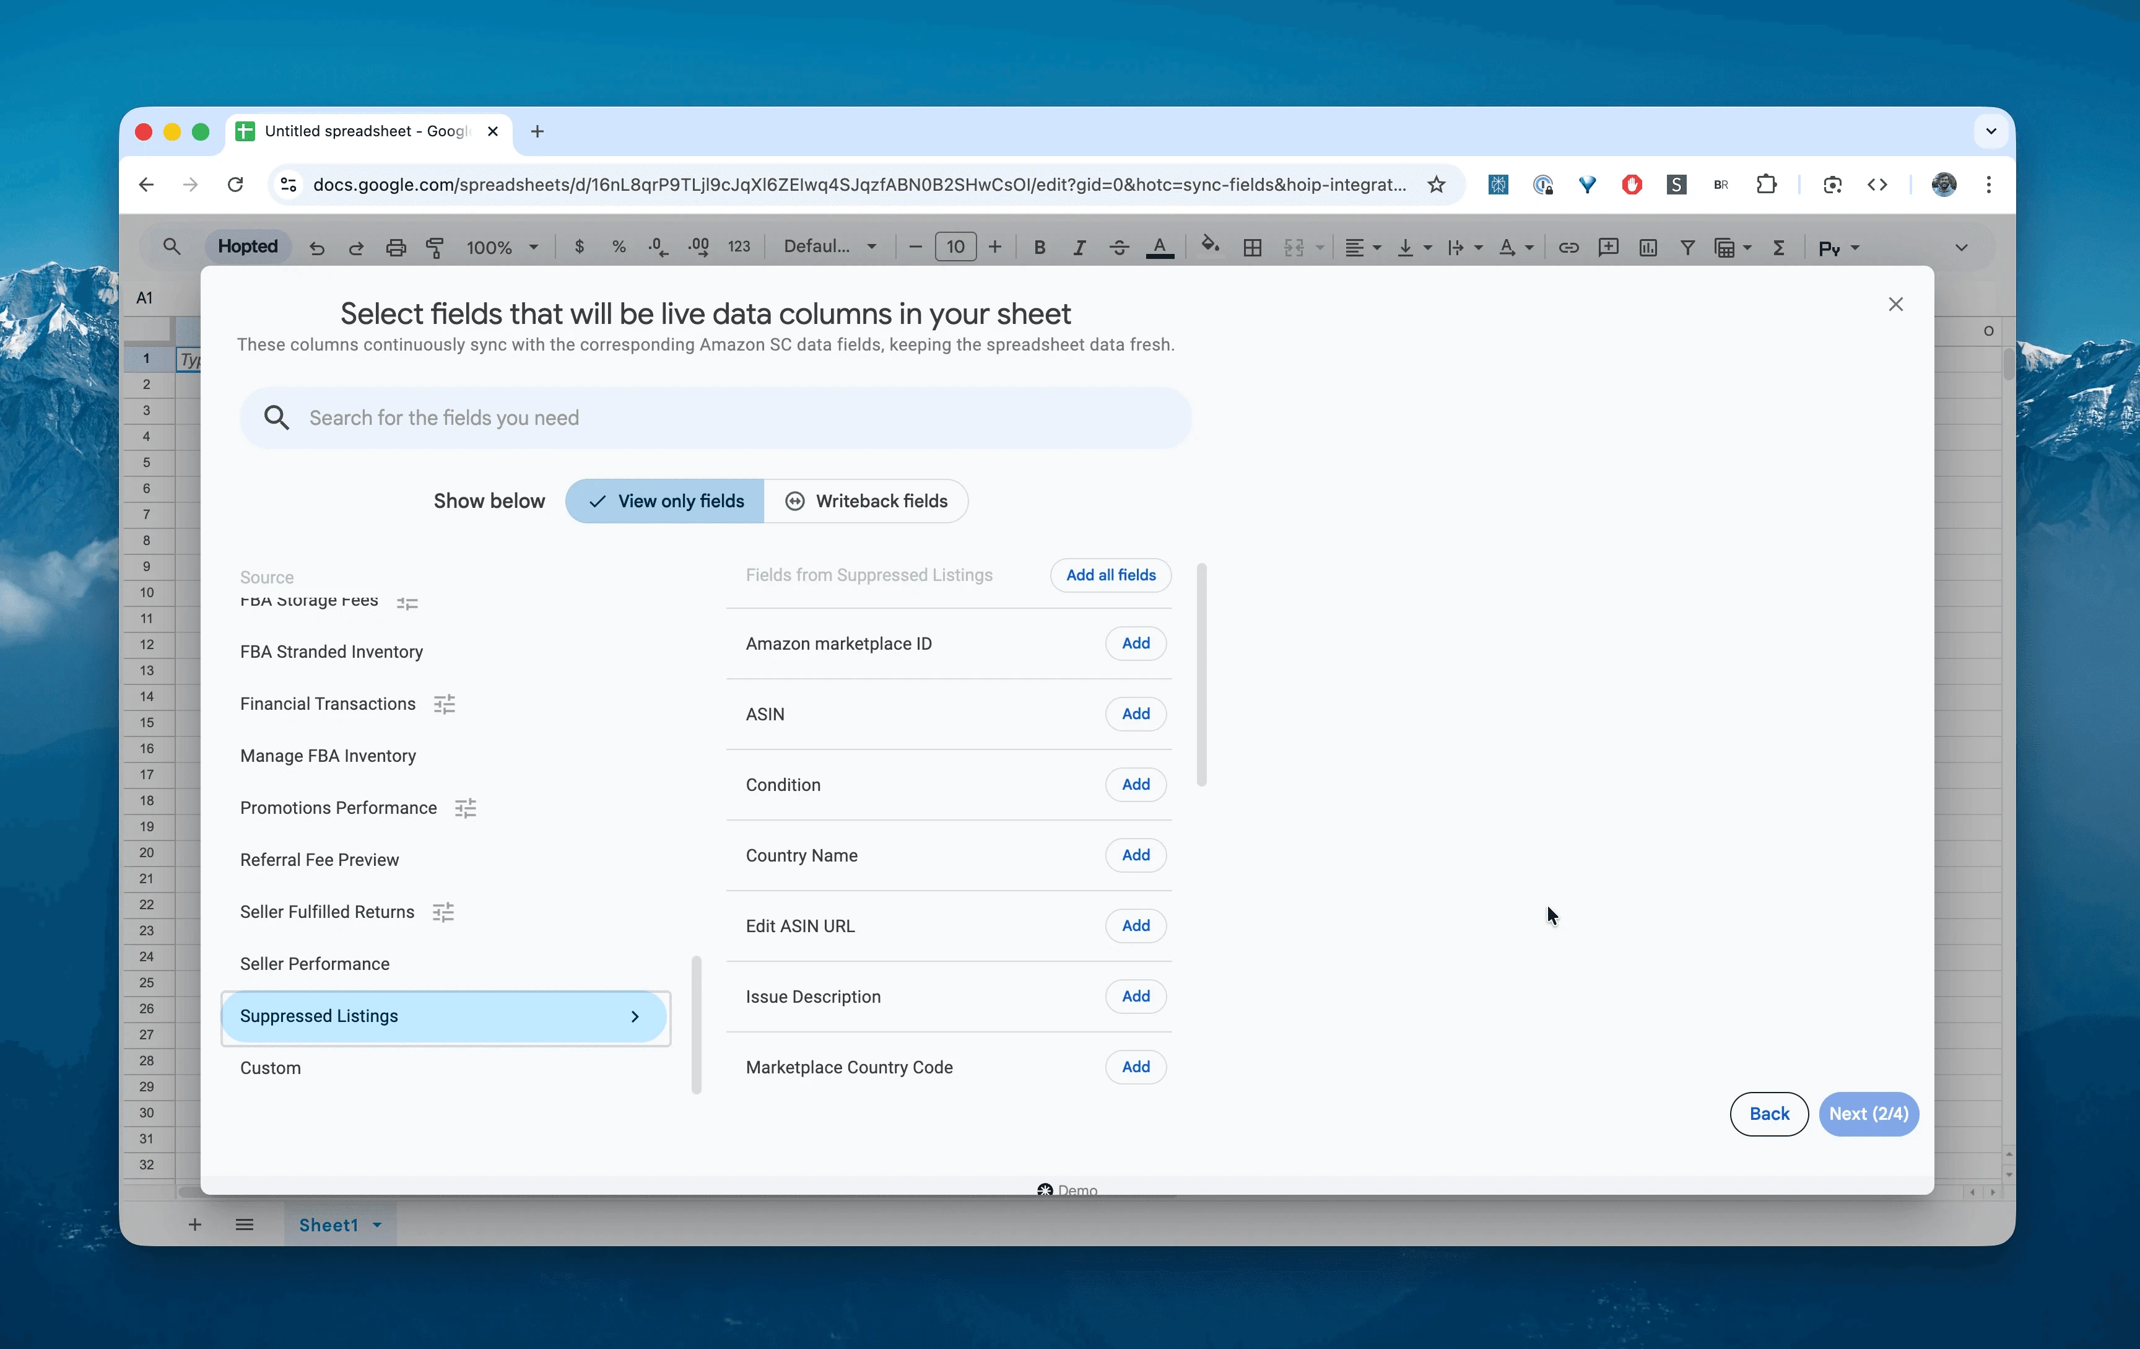
Task: Click the Next (2/4) button
Action: (x=1869, y=1114)
